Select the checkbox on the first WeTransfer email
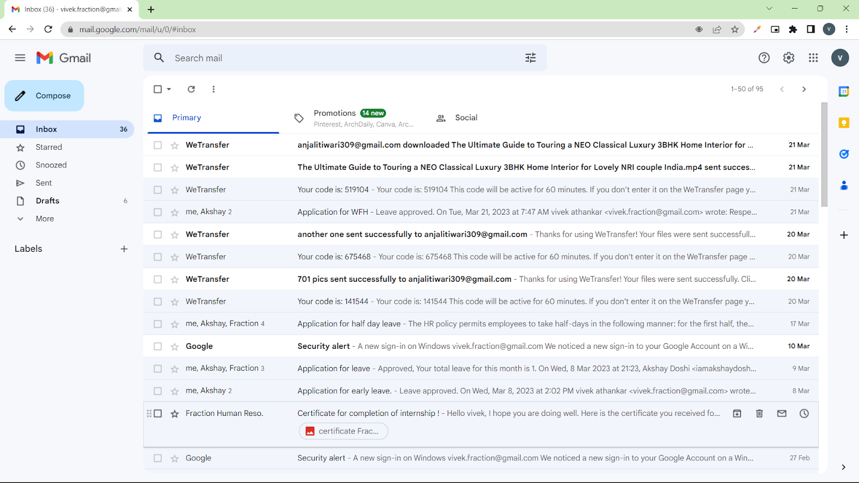 pos(157,145)
